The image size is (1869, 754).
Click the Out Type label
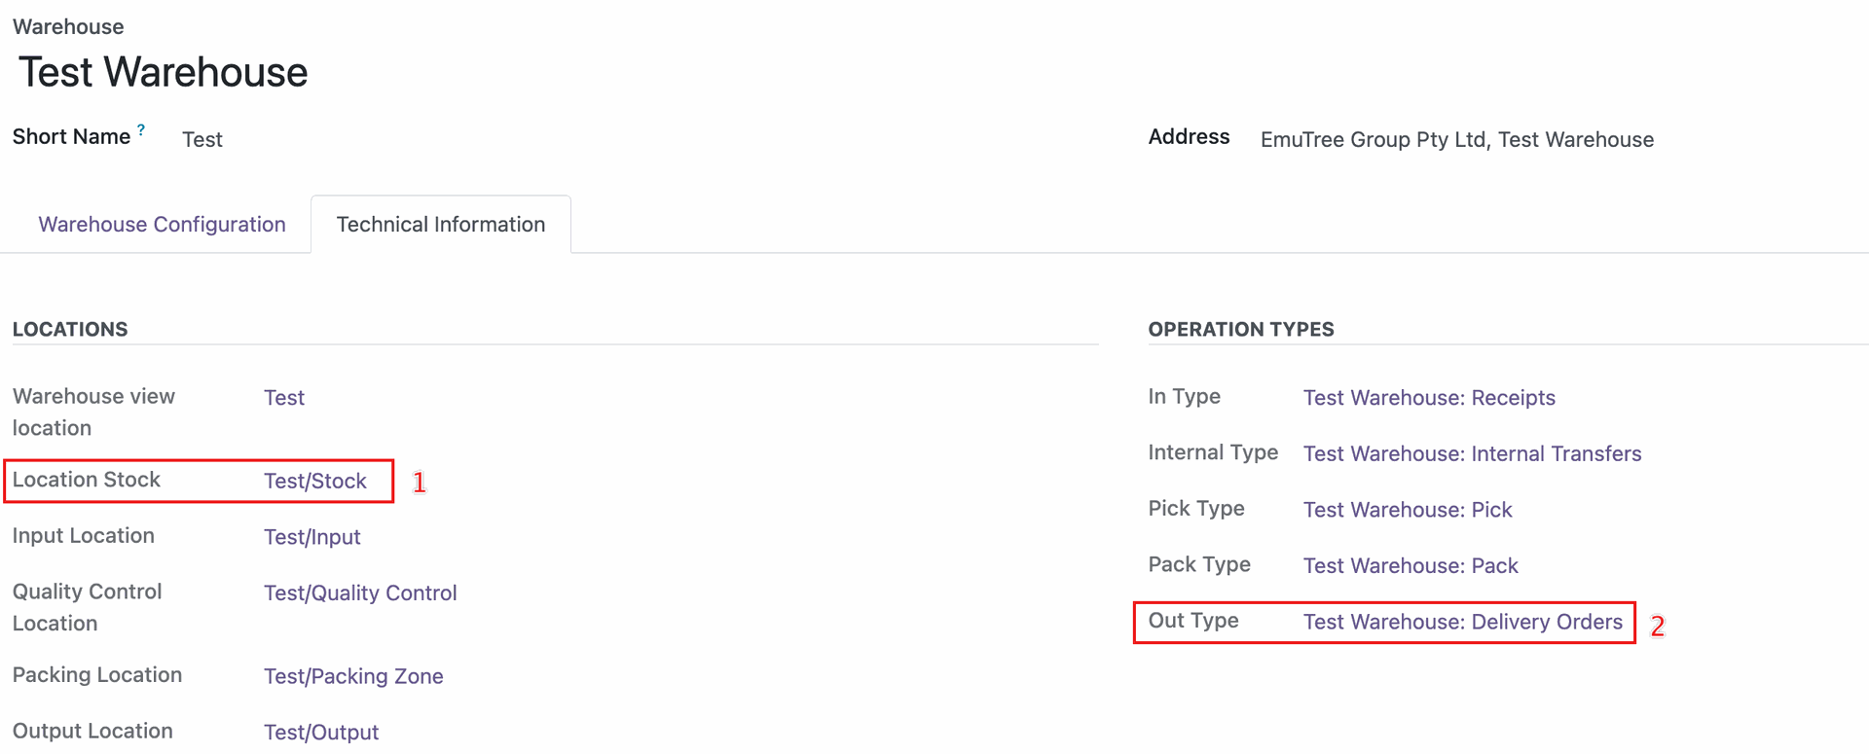(1193, 621)
